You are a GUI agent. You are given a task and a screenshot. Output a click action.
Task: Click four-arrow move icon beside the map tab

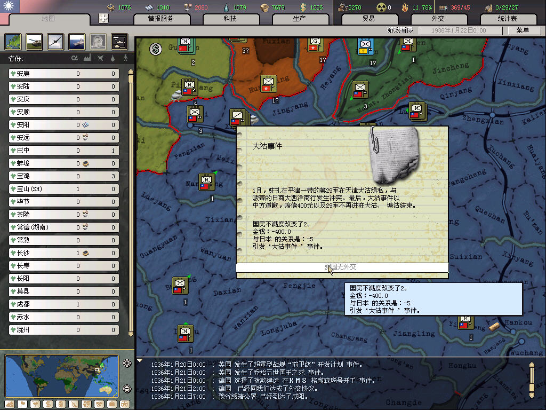pyautogui.click(x=103, y=18)
